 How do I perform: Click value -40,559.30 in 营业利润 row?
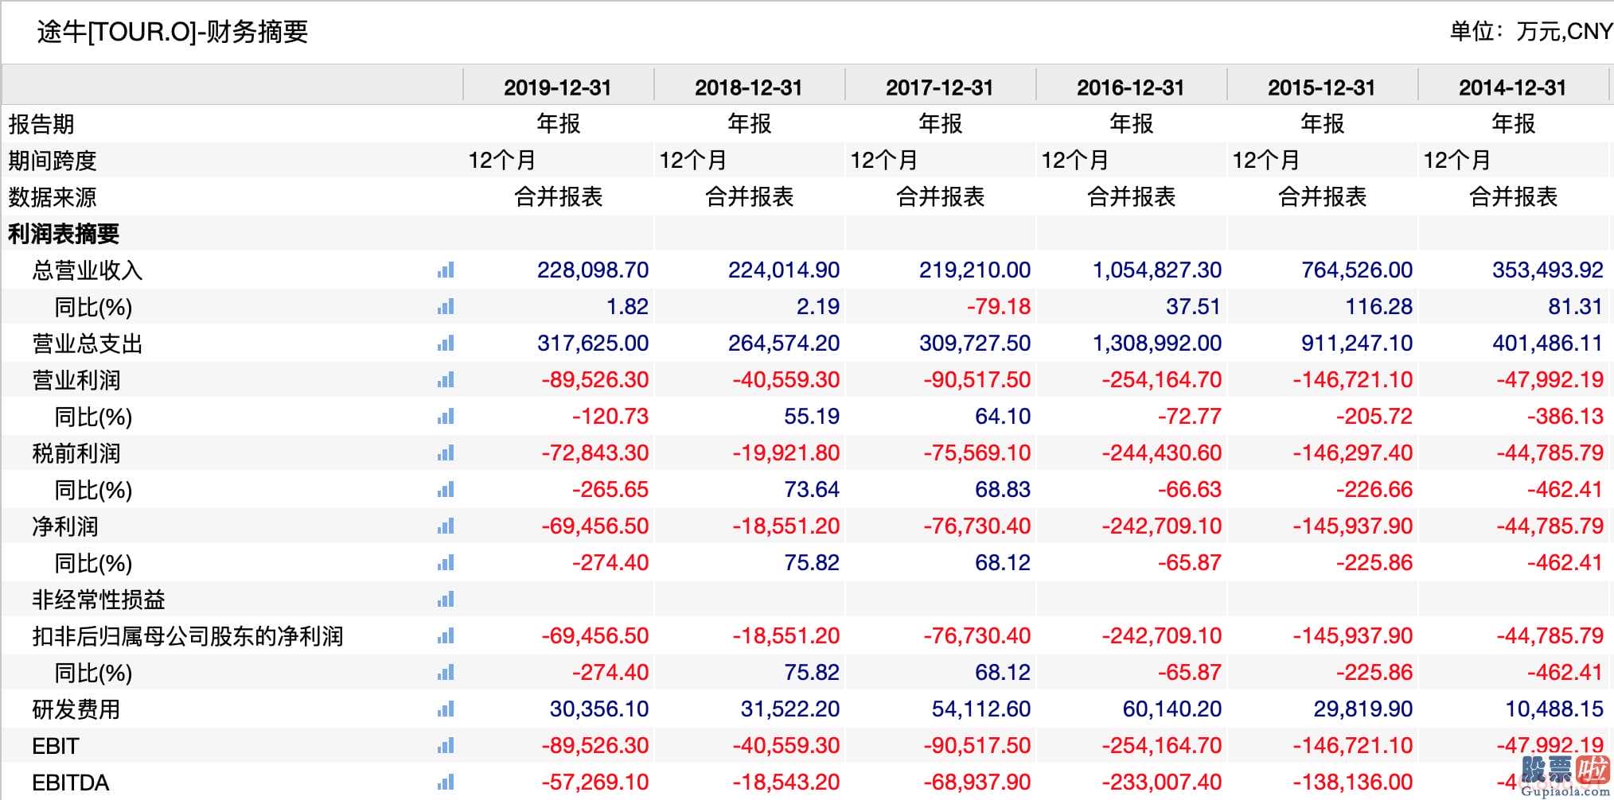pyautogui.click(x=786, y=380)
